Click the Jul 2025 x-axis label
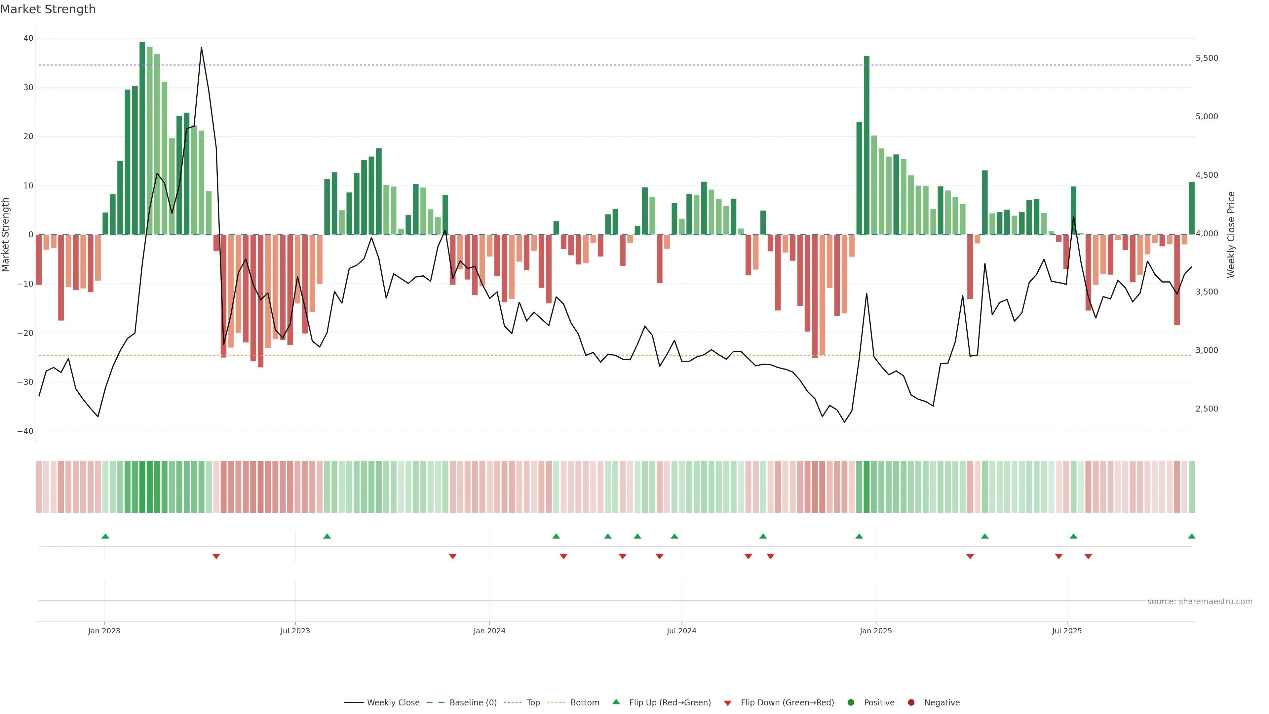1269x714 pixels. 1066,631
